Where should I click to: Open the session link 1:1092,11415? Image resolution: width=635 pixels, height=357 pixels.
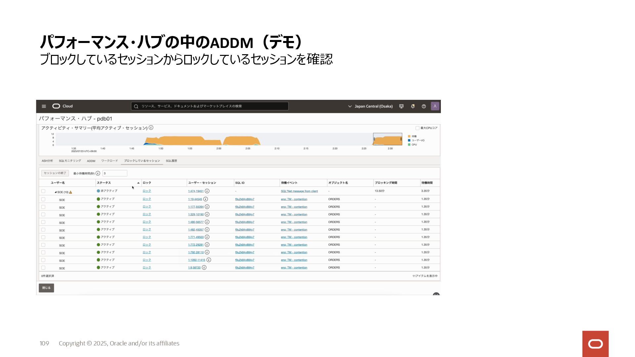196,260
